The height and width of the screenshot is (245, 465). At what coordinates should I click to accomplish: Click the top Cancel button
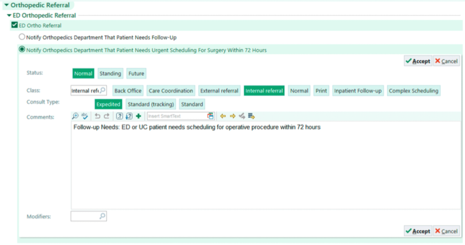click(446, 61)
